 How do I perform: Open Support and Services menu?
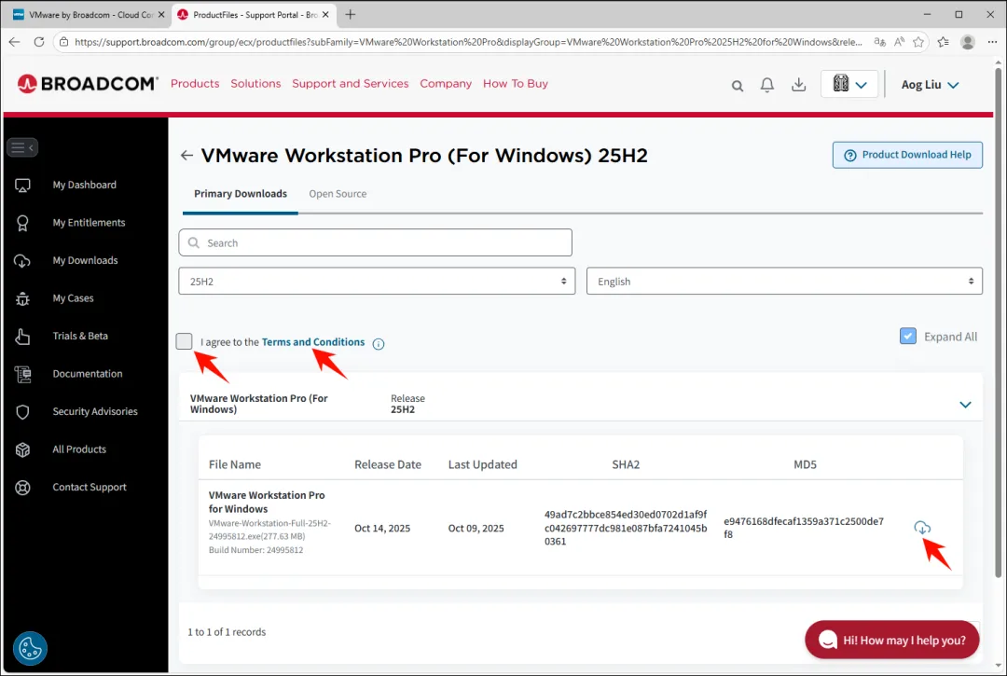pos(350,84)
